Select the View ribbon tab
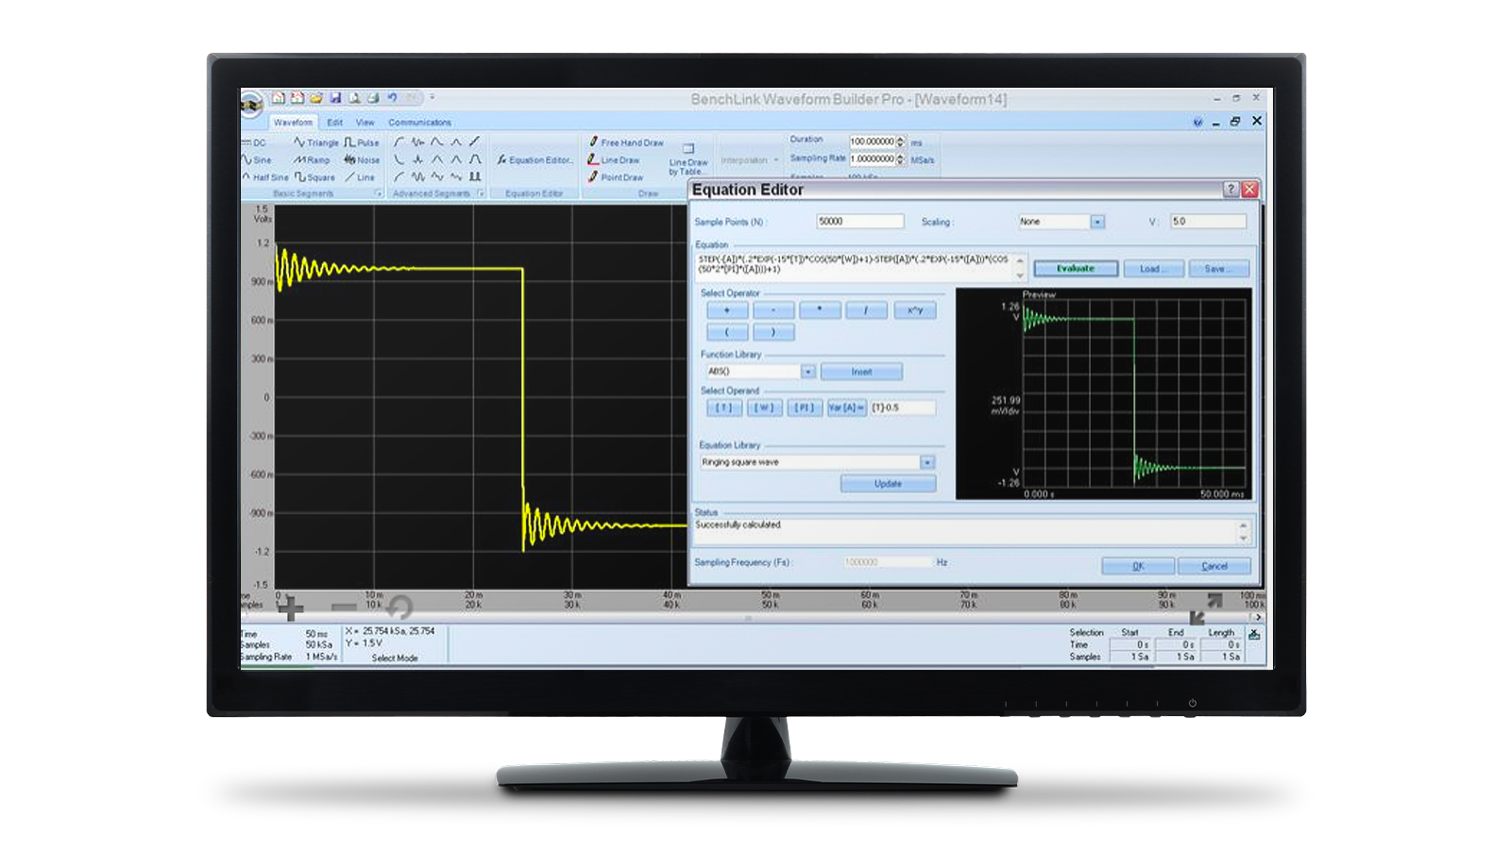This screenshot has height=849, width=1511. click(365, 123)
